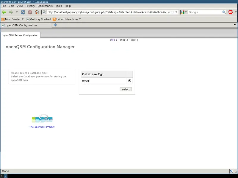Reload the page with the refresh icon

pyautogui.click(x=23, y=12)
